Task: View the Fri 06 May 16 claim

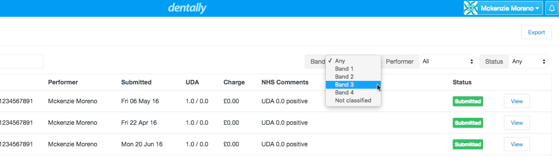Action: coord(517,102)
